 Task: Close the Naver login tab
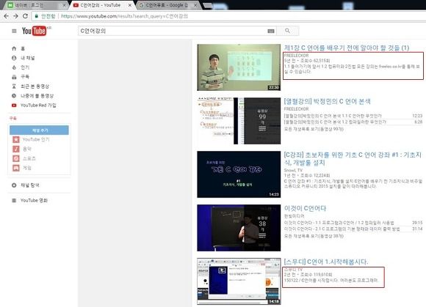click(64, 5)
